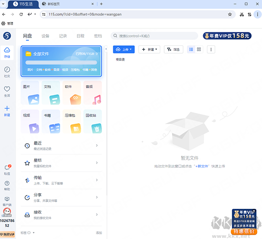Viewport: 262px width, 239px height.
Task: Switch to list view layout
Action: click(191, 49)
